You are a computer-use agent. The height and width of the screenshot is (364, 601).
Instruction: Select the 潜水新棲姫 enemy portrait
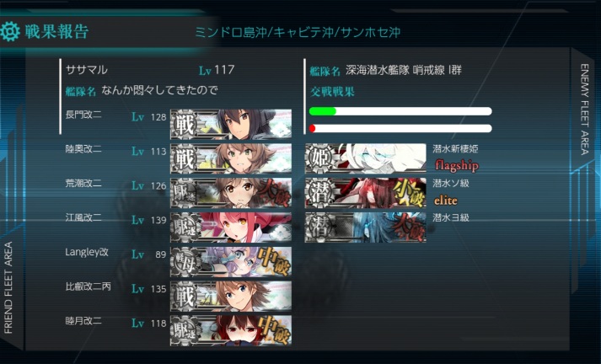(x=366, y=158)
